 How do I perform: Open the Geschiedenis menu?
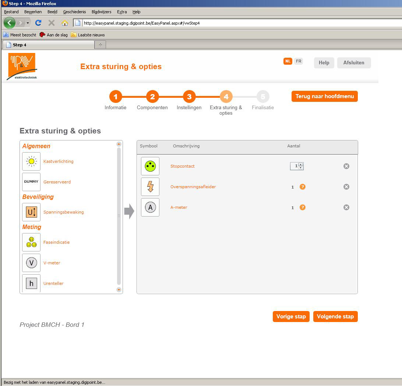pos(74,12)
